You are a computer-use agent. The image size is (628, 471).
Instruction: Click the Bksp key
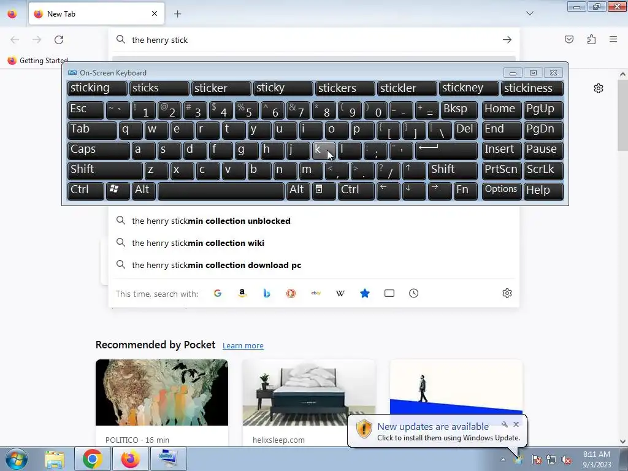[459, 110]
